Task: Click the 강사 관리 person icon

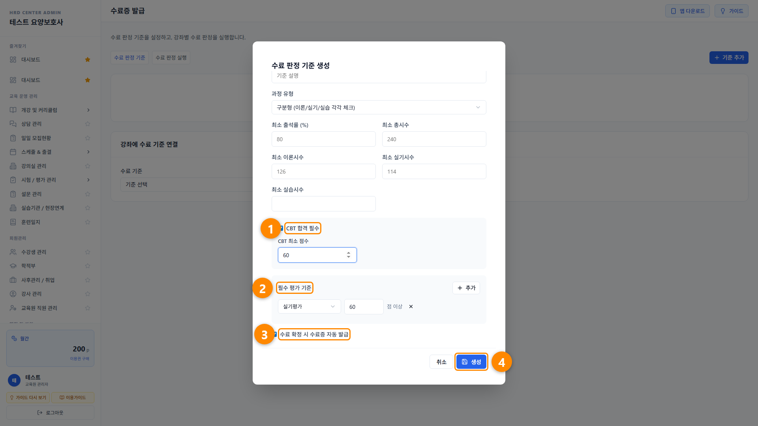Action: coord(13,294)
